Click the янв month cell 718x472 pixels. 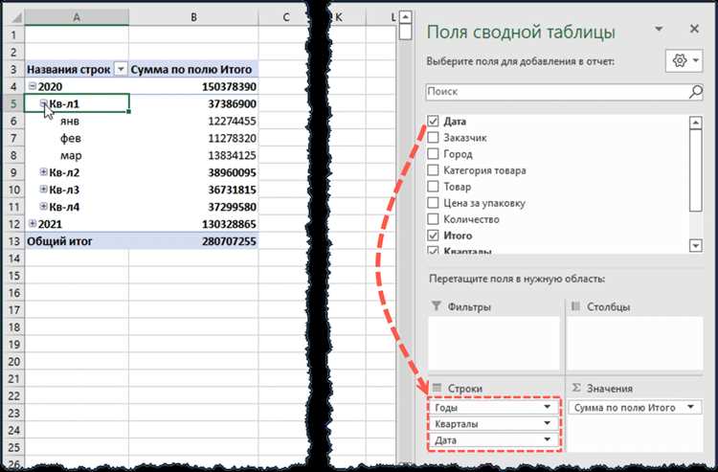coord(77,121)
